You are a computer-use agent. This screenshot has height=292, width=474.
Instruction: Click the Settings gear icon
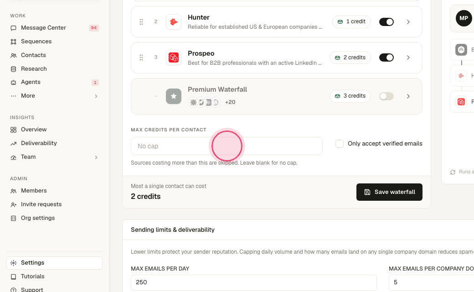pos(13,263)
